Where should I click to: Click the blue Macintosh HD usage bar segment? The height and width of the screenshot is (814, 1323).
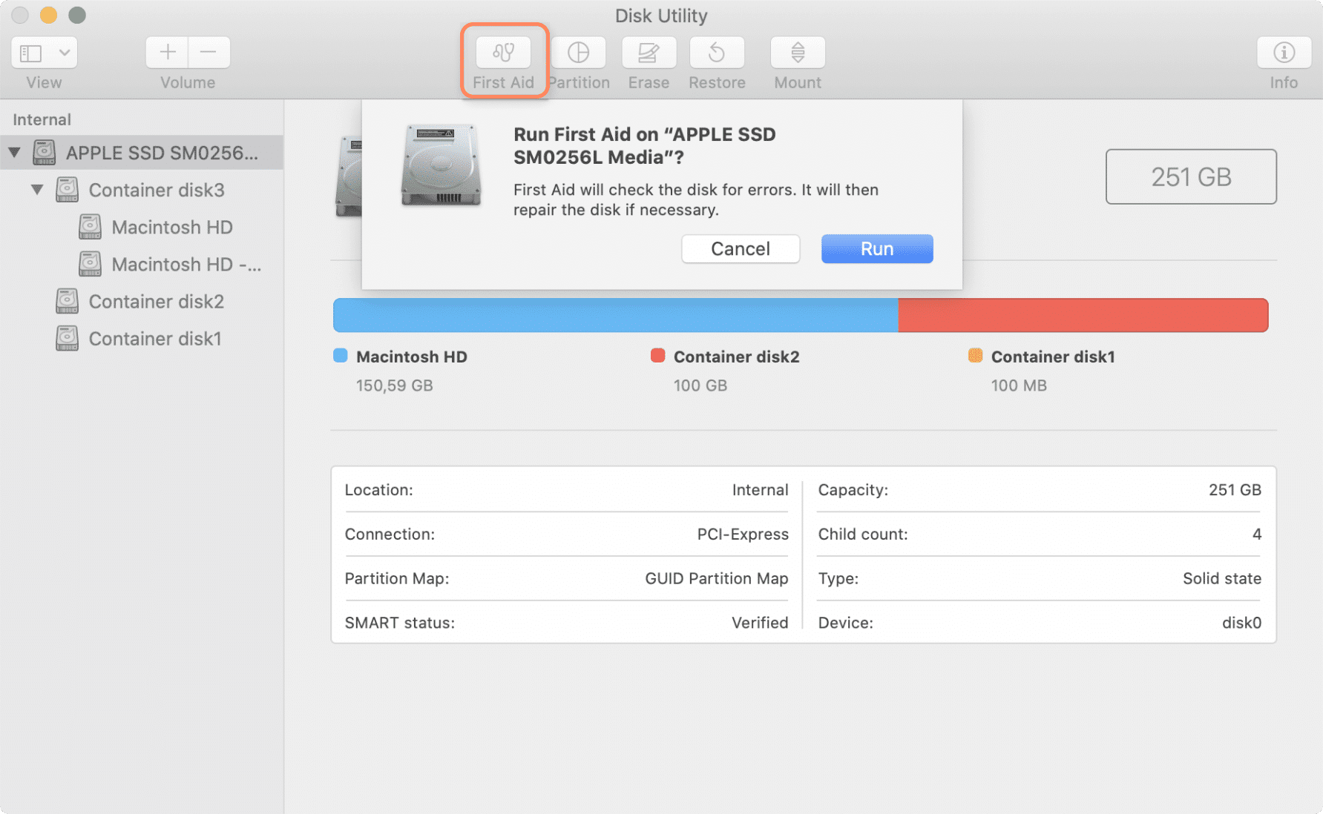pos(614,314)
